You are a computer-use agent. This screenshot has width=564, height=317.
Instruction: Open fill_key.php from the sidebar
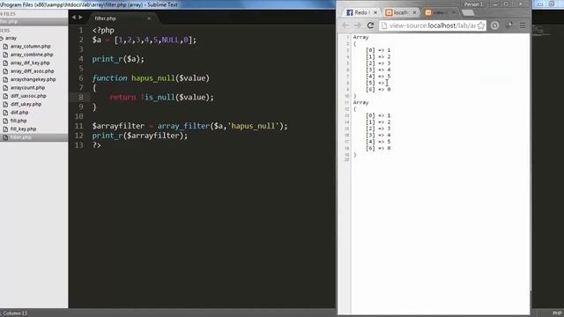pyautogui.click(x=23, y=129)
